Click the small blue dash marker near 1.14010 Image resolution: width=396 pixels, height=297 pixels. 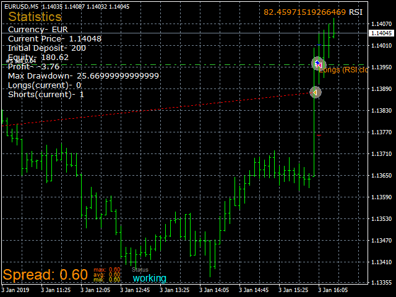[x=319, y=45]
